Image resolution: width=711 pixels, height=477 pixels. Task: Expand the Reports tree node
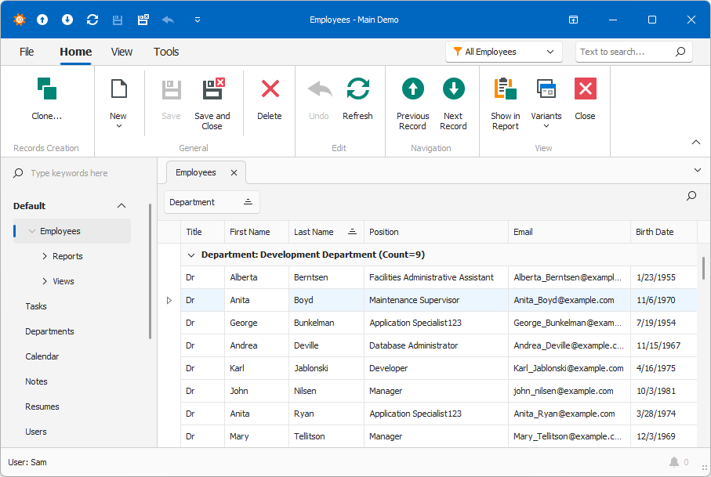[45, 256]
